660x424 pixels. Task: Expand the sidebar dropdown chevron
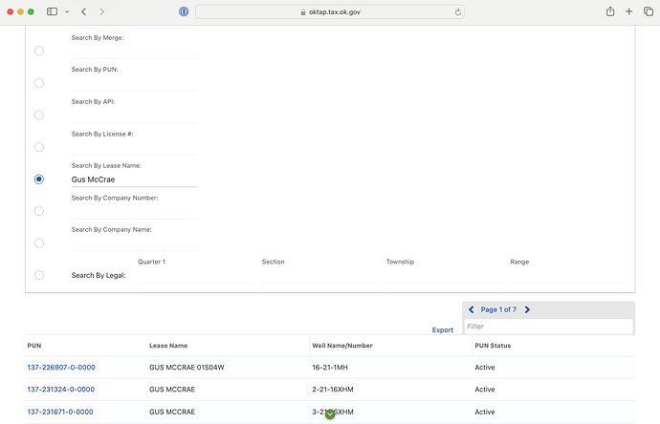tap(67, 11)
